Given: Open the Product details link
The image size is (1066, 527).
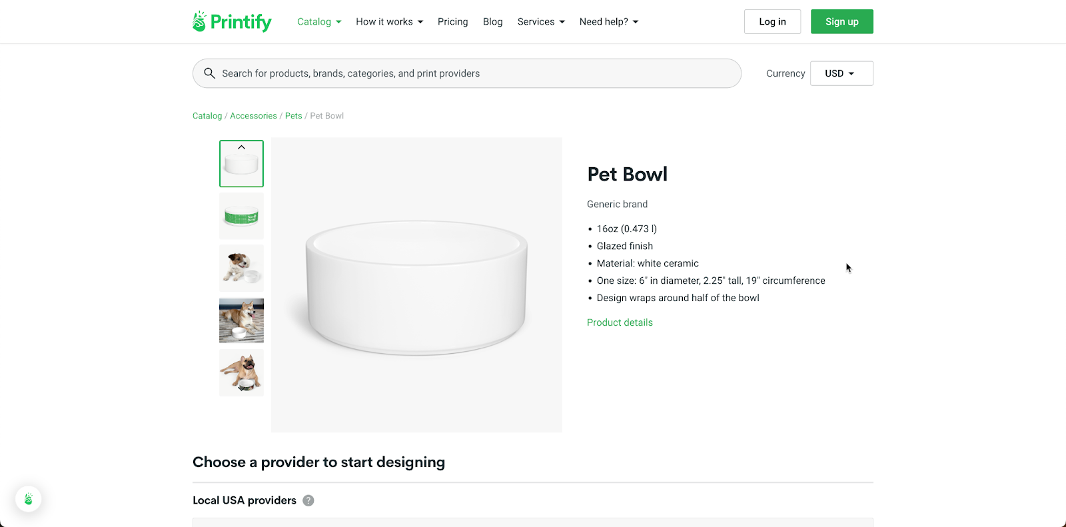Looking at the screenshot, I should (620, 322).
